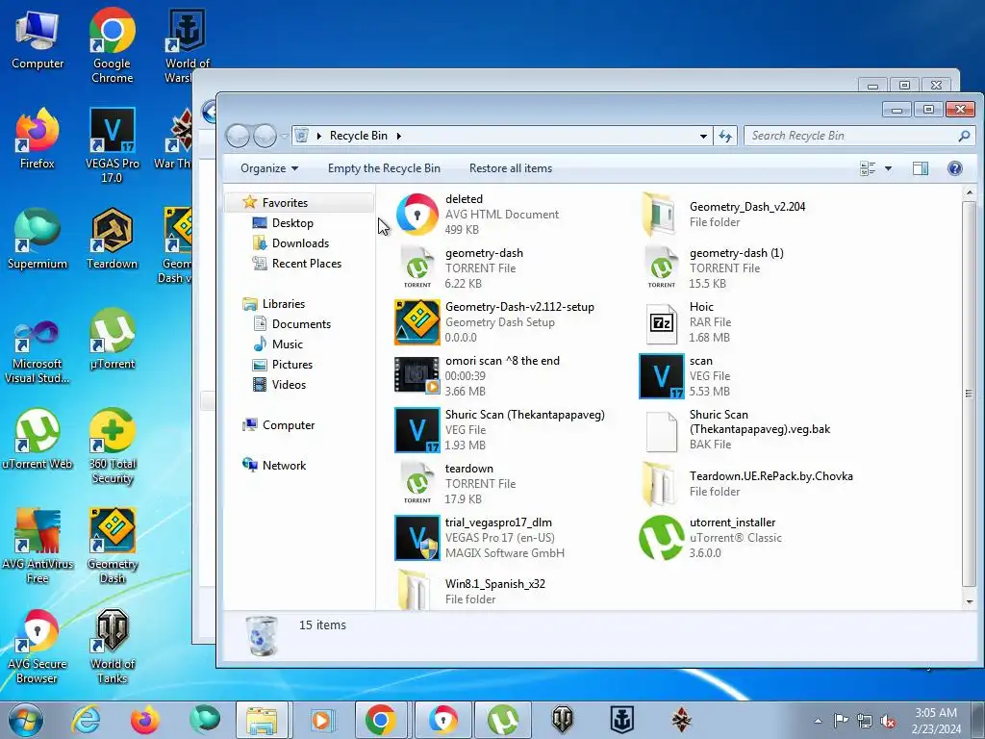Select the Hoic RAR file icon

pos(662,322)
